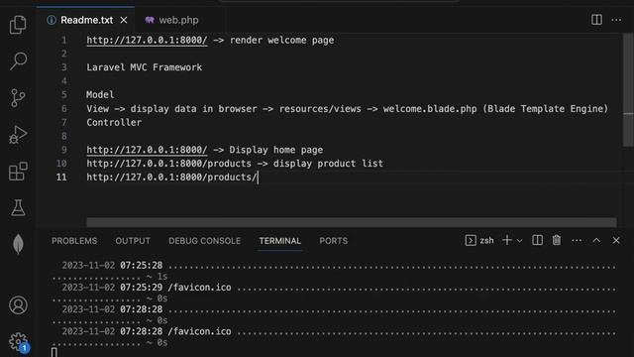Follow the 127.0.0.1:8000 link on line 1
Image resolution: width=634 pixels, height=357 pixels.
click(x=147, y=40)
